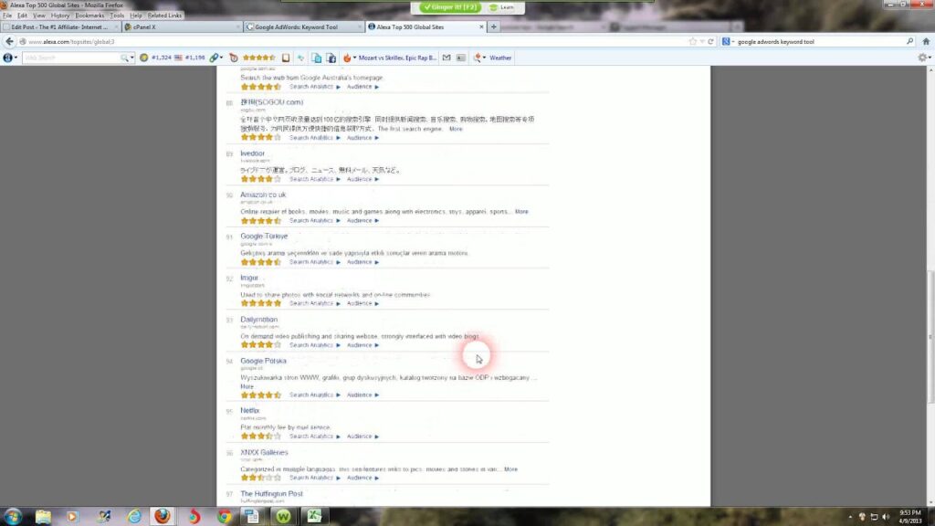Open The Huffington Post link

tap(271, 494)
